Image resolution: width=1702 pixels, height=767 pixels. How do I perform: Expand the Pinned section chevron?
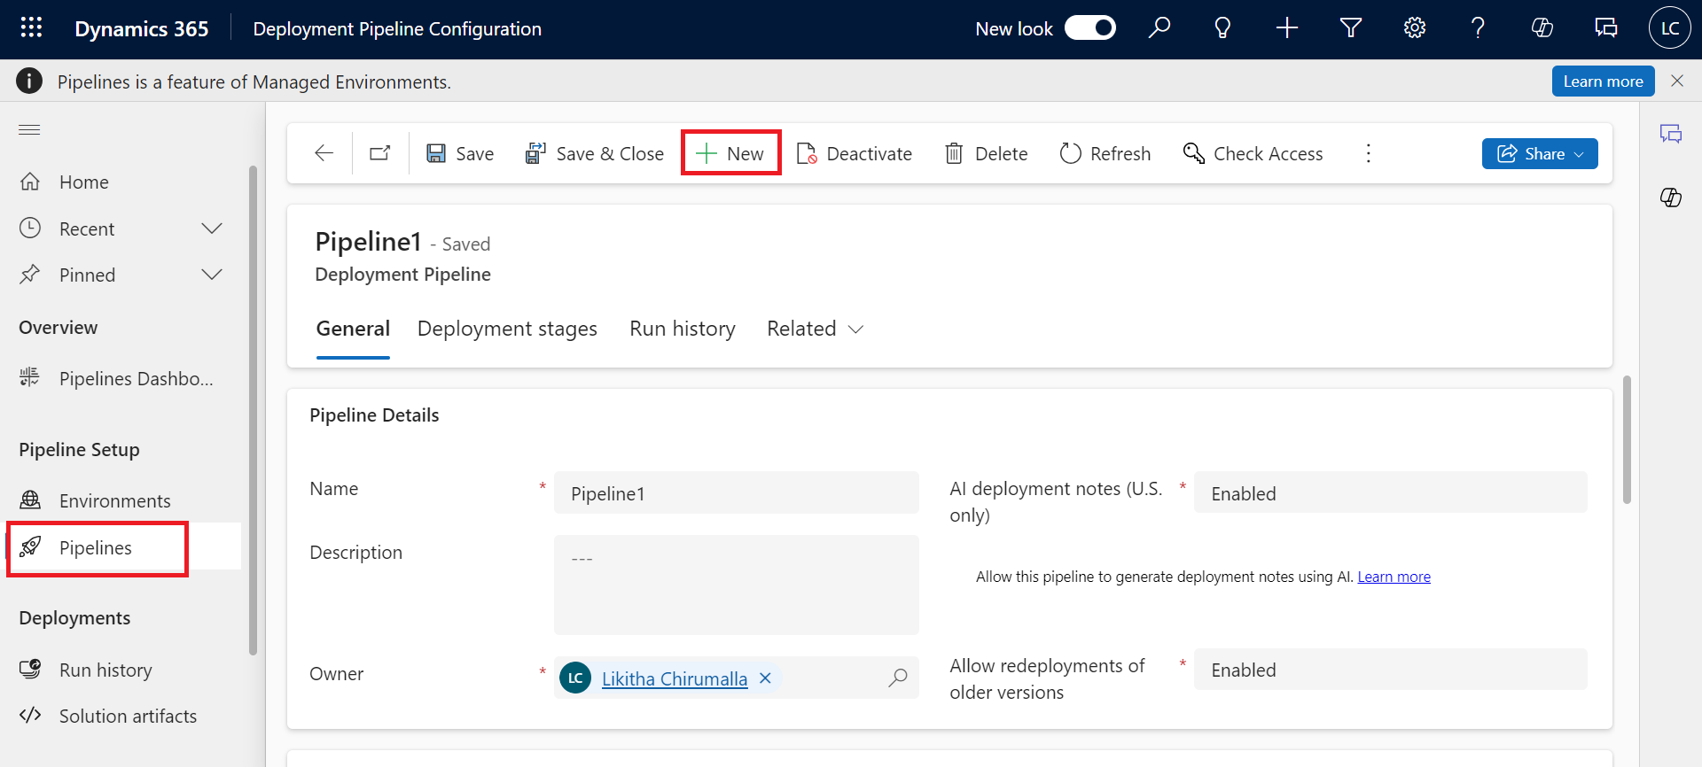[212, 275]
